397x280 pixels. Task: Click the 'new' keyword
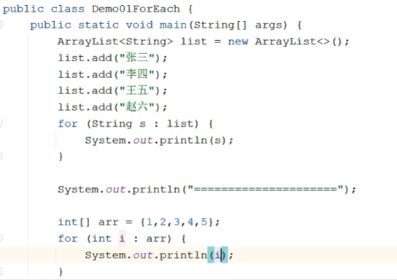(238, 42)
